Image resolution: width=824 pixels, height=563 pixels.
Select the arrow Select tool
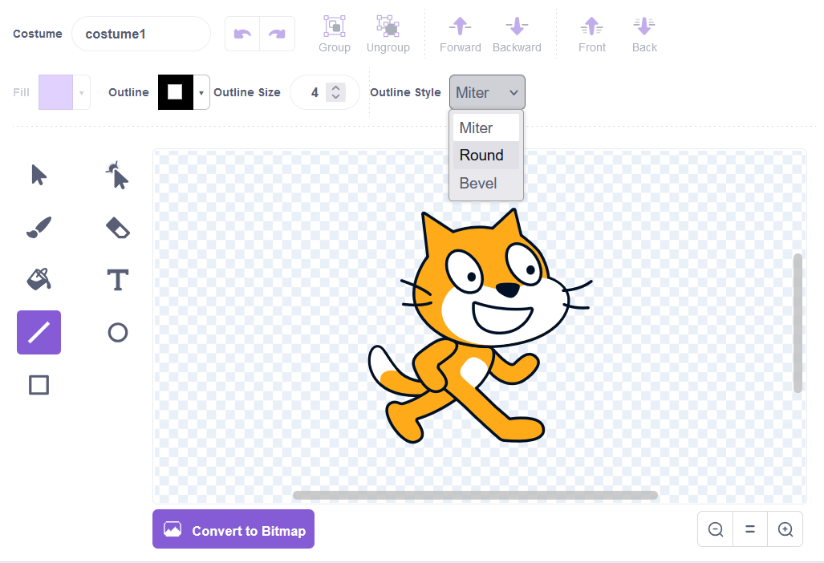[x=39, y=175]
